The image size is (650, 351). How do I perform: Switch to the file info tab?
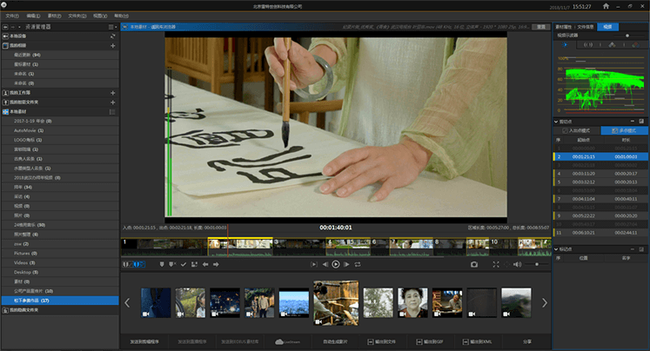(x=586, y=27)
